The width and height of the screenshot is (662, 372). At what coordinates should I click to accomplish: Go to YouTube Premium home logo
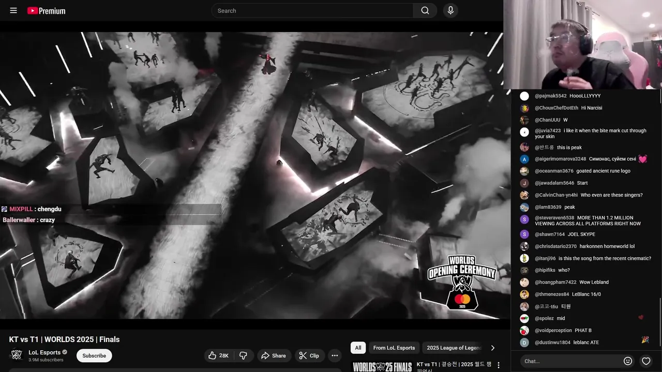[47, 10]
